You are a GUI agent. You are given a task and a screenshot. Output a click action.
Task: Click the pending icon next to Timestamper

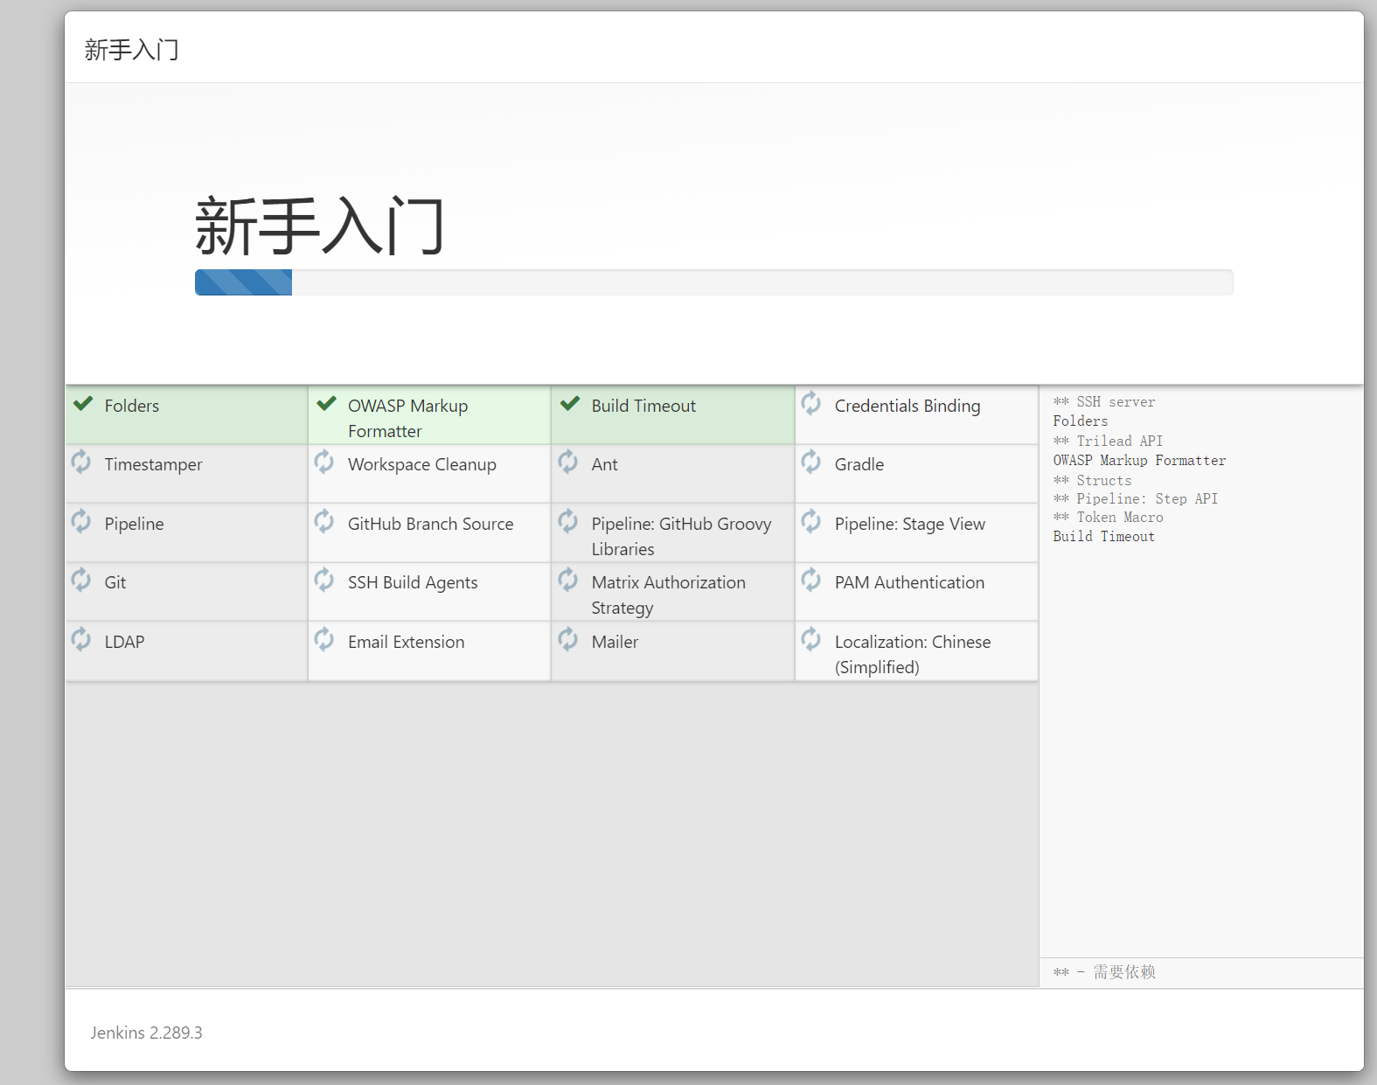pyautogui.click(x=81, y=462)
